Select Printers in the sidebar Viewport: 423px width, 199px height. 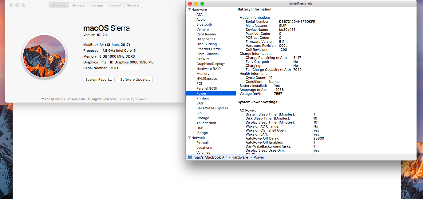[203, 98]
